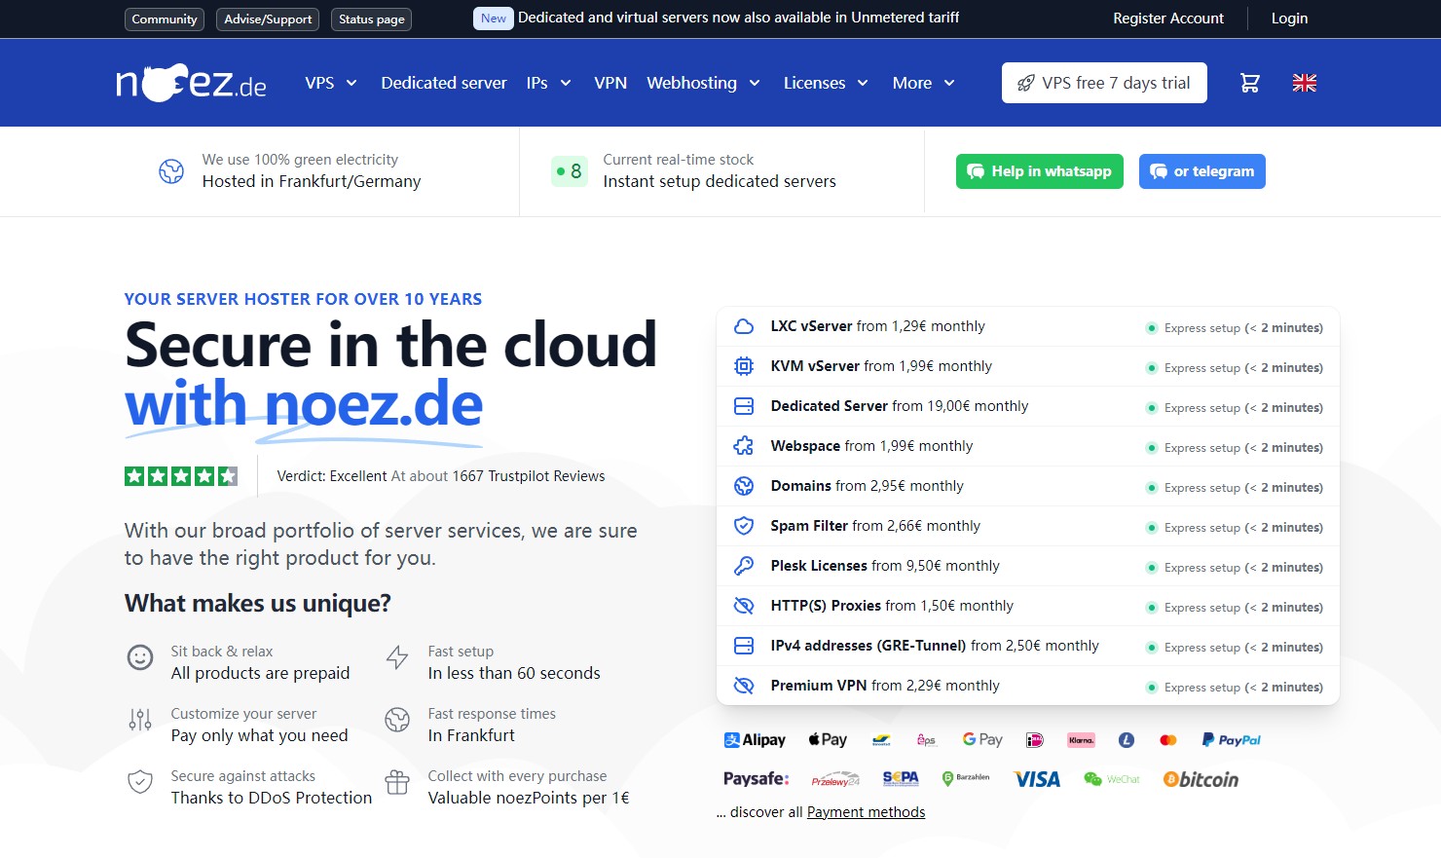Select Premium VPN from 2,29€ monthly
1441x858 pixels.
[x=885, y=686]
